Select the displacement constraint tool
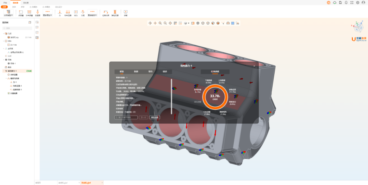This screenshot has height=185, width=368. pyautogui.click(x=106, y=12)
